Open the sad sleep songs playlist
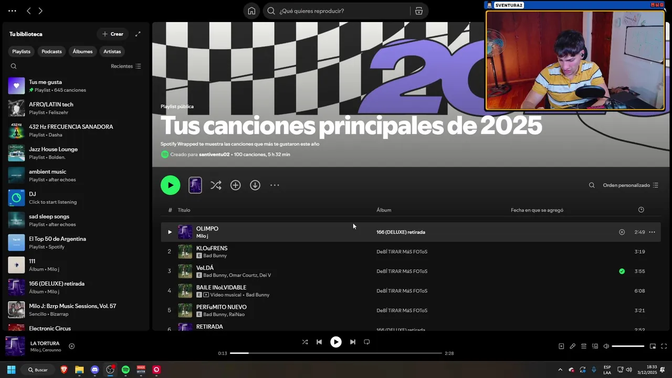 click(x=76, y=220)
